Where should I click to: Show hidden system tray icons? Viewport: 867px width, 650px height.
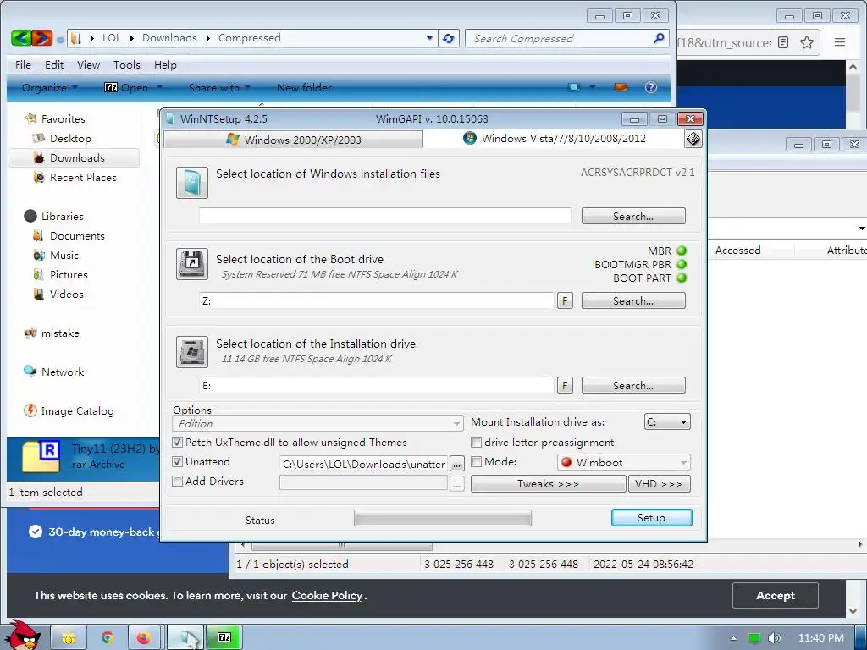[x=733, y=638]
